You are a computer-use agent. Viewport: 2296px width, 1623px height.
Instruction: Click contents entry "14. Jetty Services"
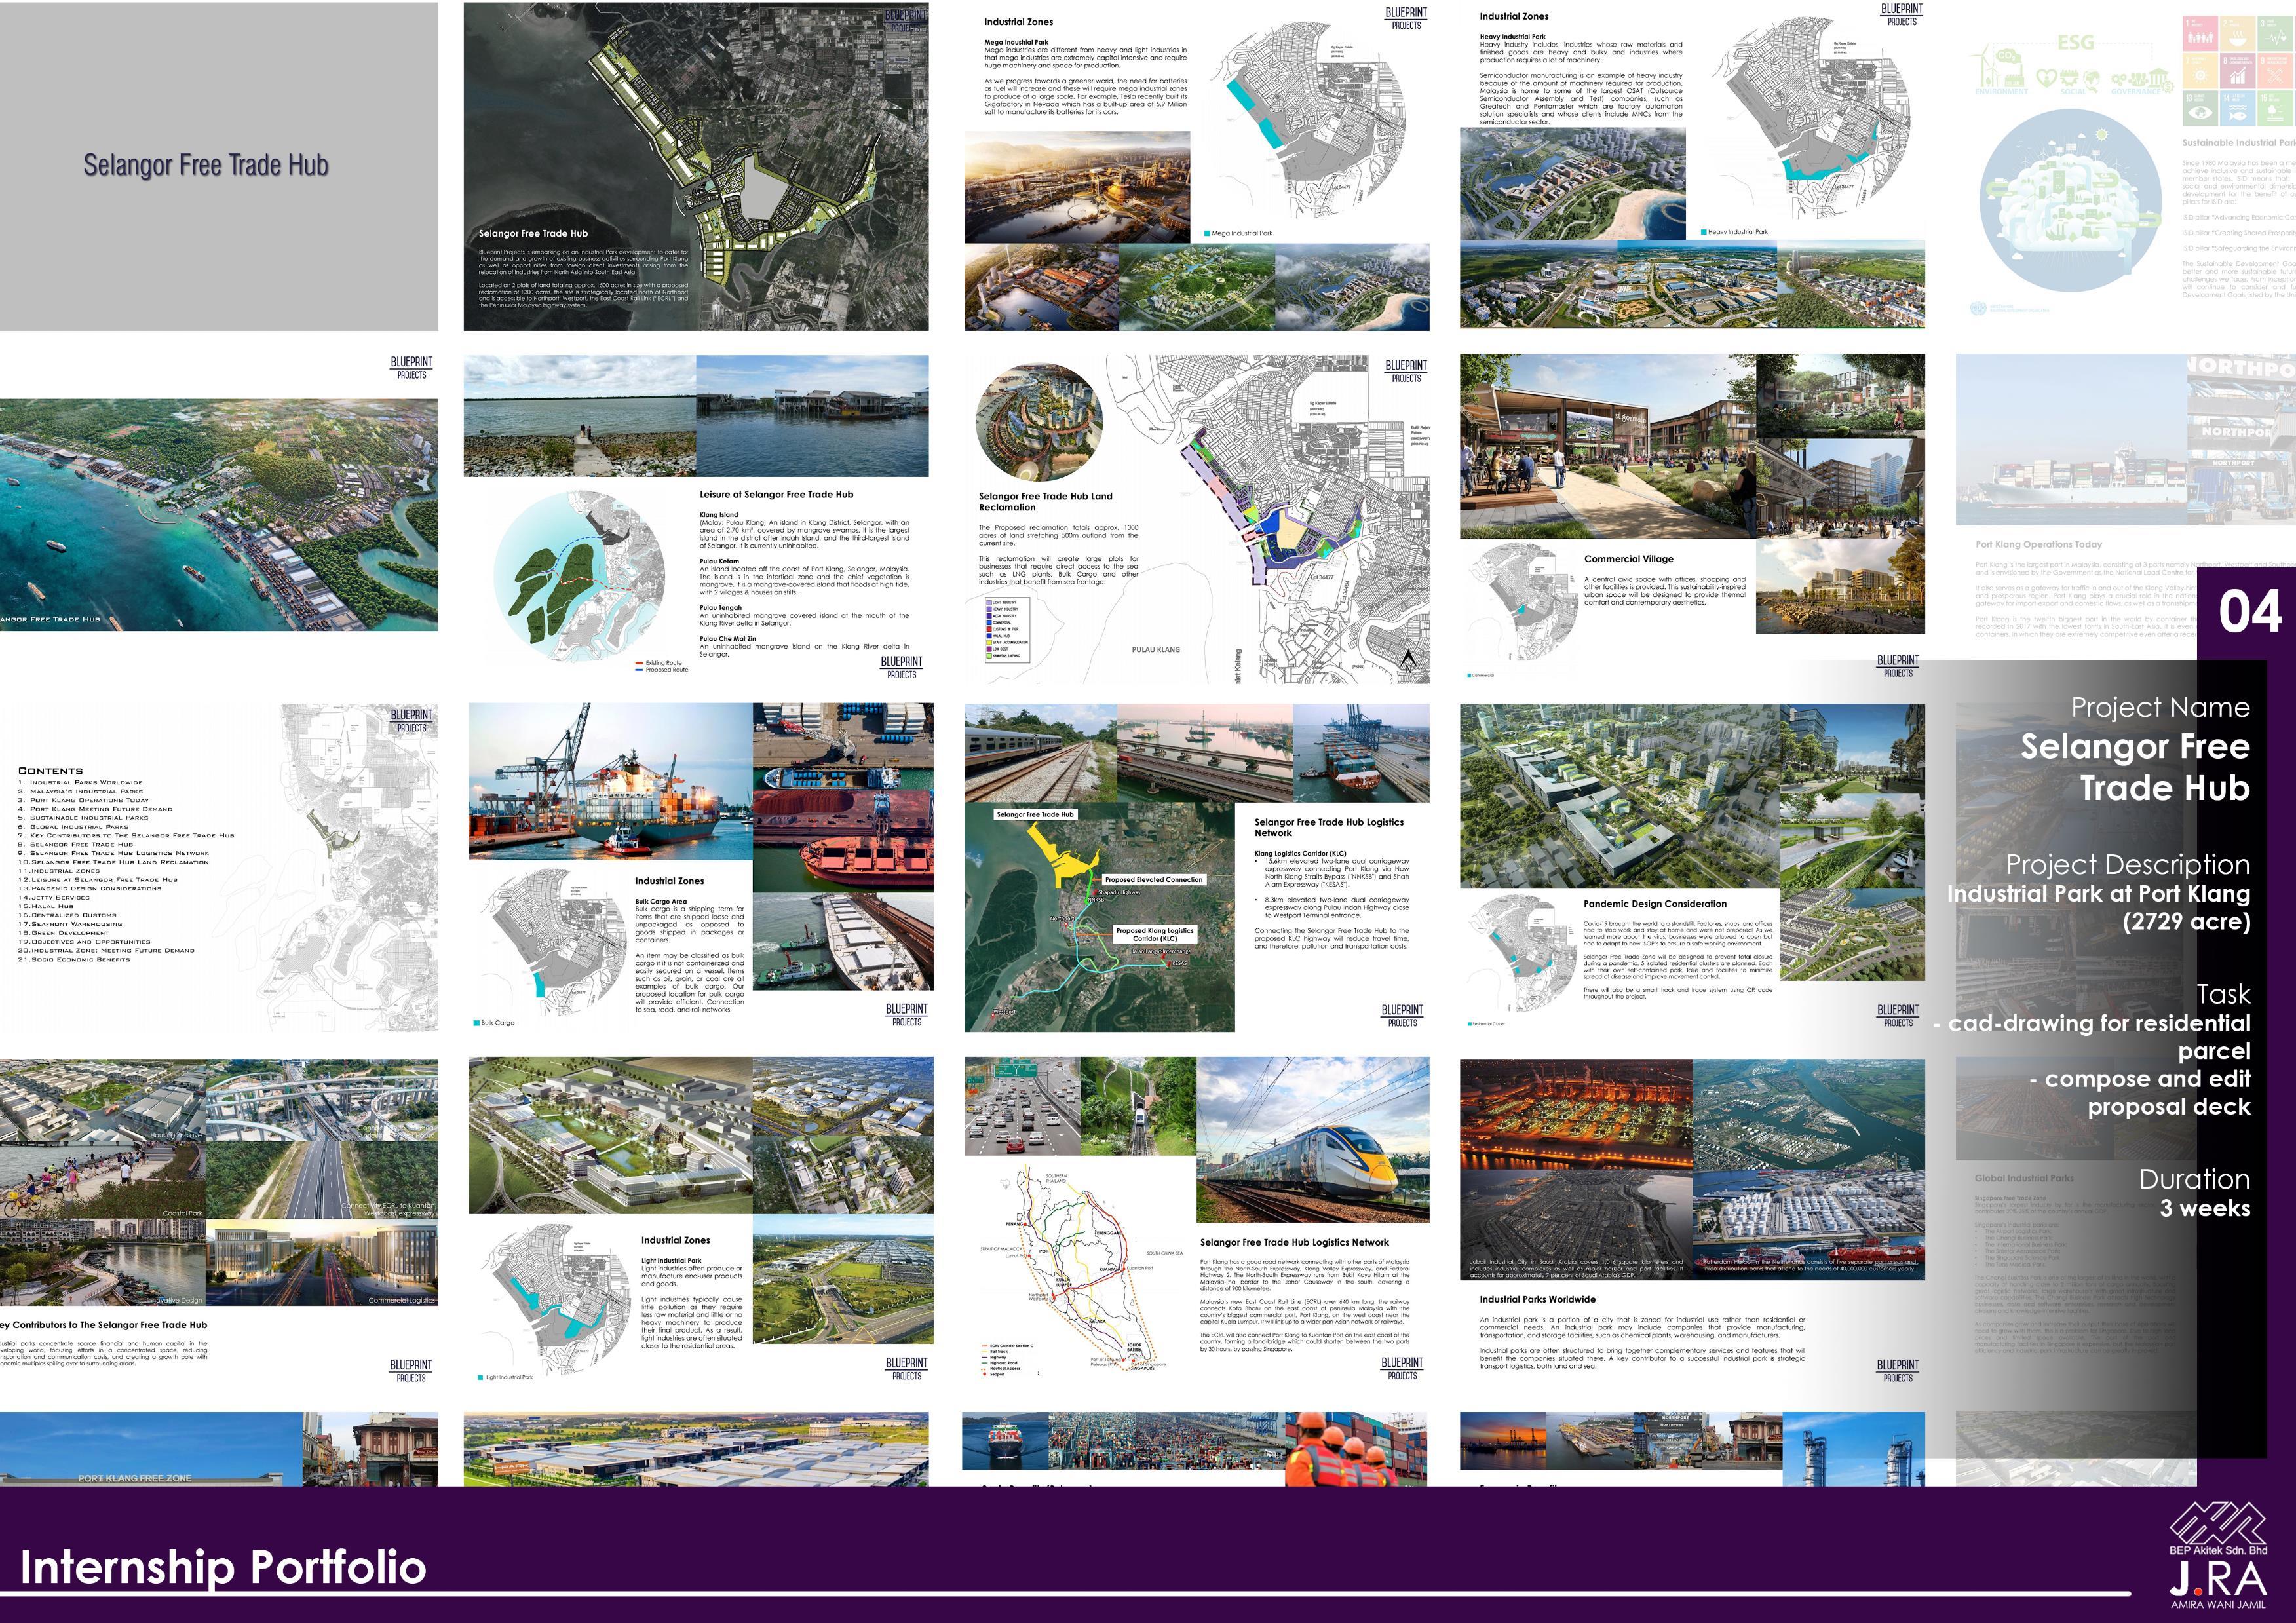pyautogui.click(x=54, y=897)
